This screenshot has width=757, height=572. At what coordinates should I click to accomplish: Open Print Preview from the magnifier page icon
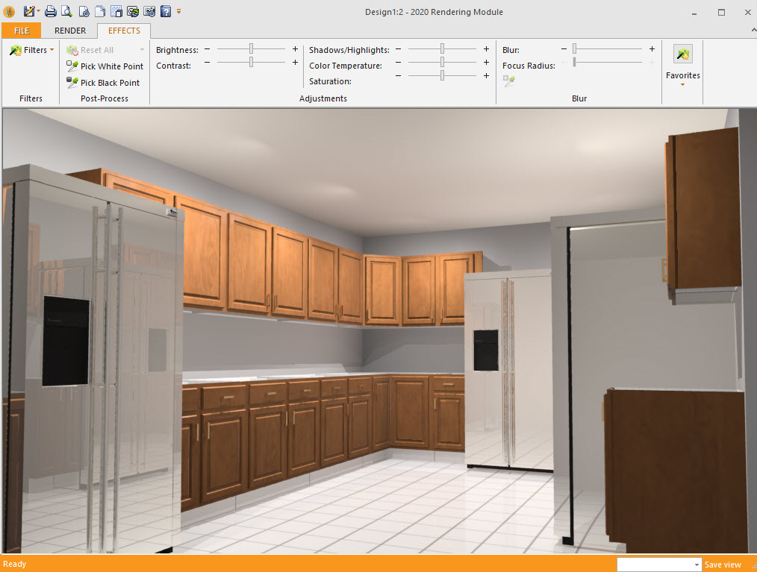(66, 12)
